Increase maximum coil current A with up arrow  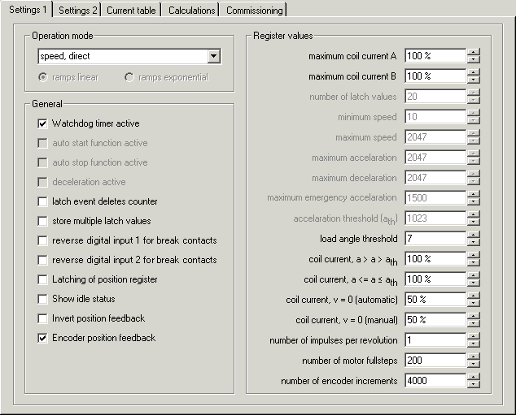click(x=474, y=52)
